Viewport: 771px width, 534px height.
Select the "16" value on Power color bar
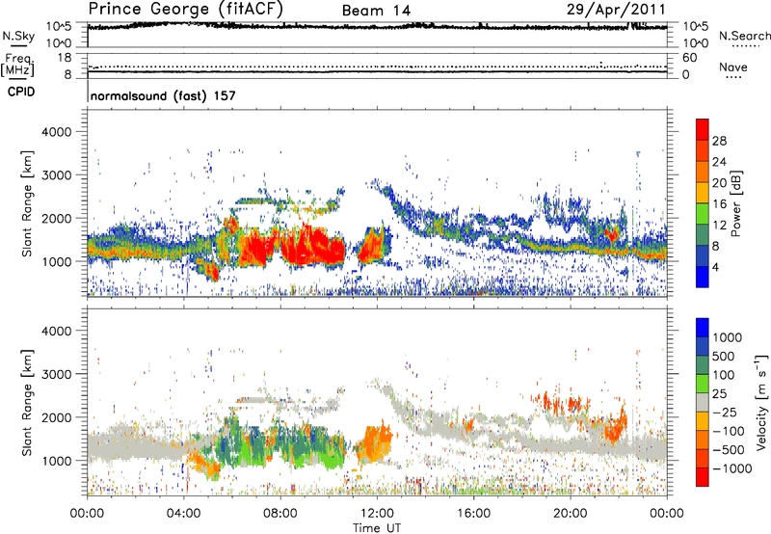click(x=719, y=204)
